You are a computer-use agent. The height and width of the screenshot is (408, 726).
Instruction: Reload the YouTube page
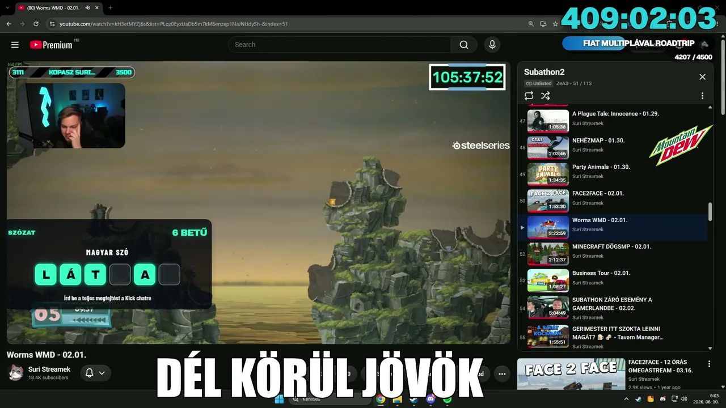coord(36,24)
